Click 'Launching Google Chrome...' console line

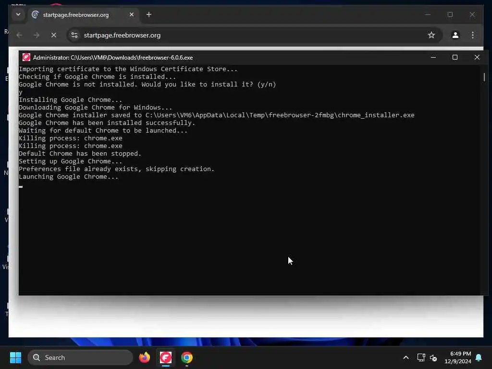(x=68, y=177)
